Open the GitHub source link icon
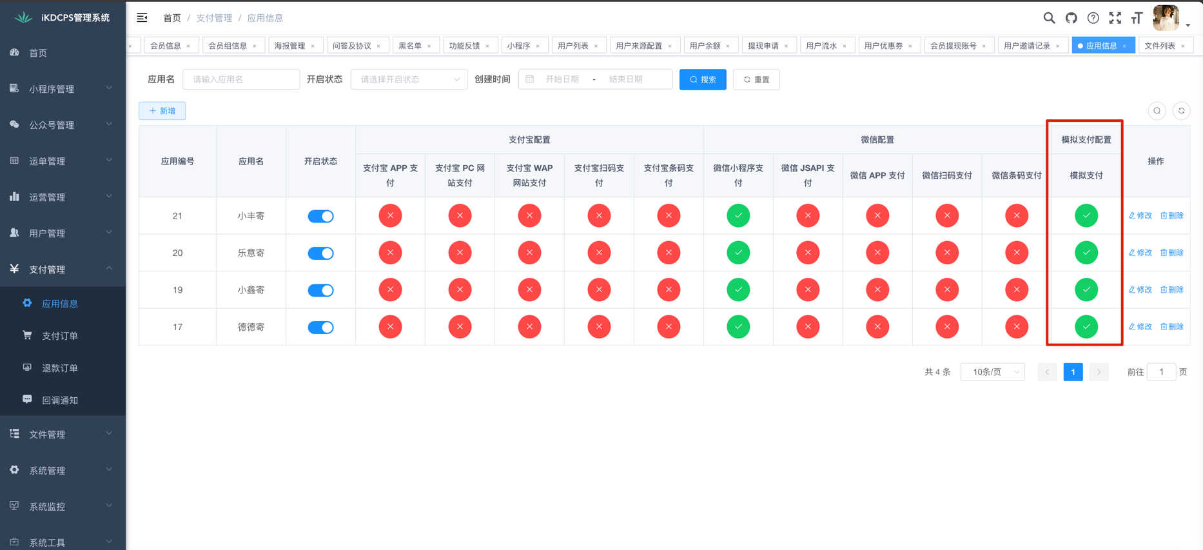1203x550 pixels. (x=1071, y=18)
